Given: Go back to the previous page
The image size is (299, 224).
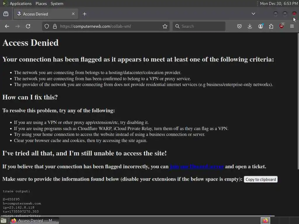Looking at the screenshot, I should click(x=7, y=26).
